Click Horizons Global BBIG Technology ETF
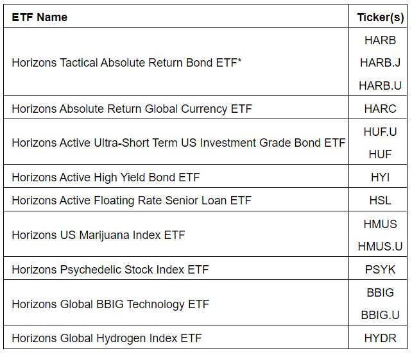The width and height of the screenshot is (412, 353). (110, 304)
